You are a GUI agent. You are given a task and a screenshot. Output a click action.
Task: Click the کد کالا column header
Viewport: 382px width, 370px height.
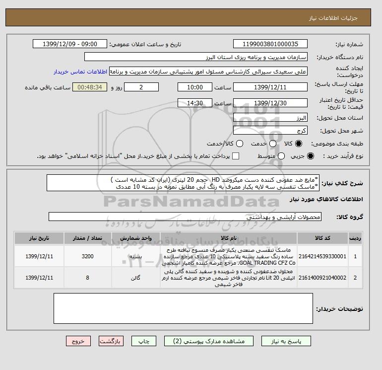tap(322, 238)
